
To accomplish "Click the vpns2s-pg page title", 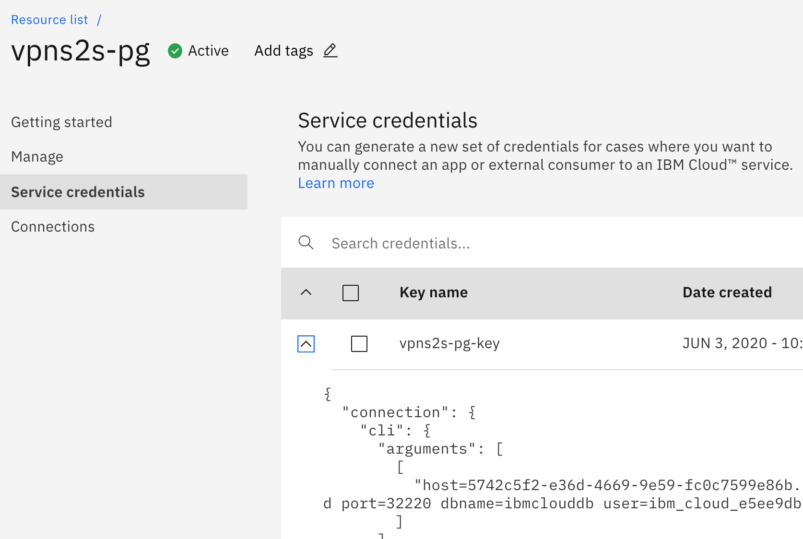I will [81, 51].
